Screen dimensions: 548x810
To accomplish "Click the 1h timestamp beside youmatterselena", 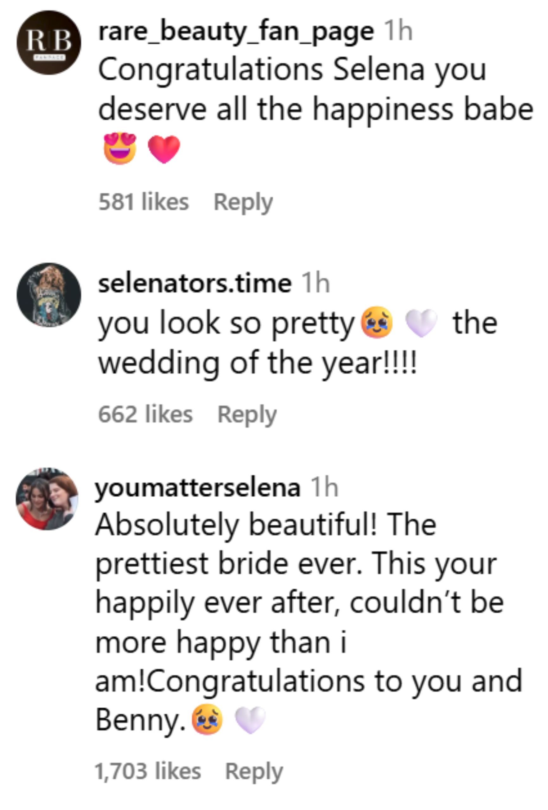I will pyautogui.click(x=324, y=488).
